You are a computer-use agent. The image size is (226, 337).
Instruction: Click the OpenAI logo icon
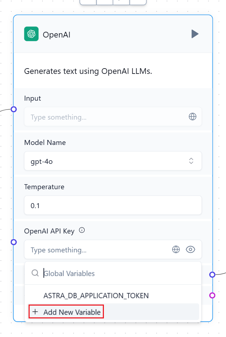(31, 34)
